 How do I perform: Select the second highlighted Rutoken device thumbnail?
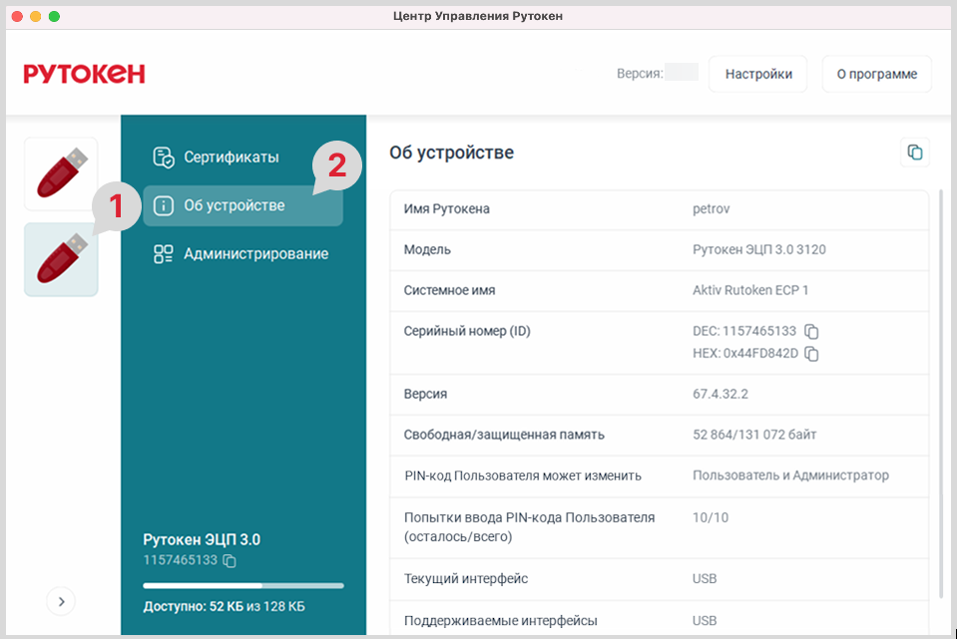[x=61, y=259]
